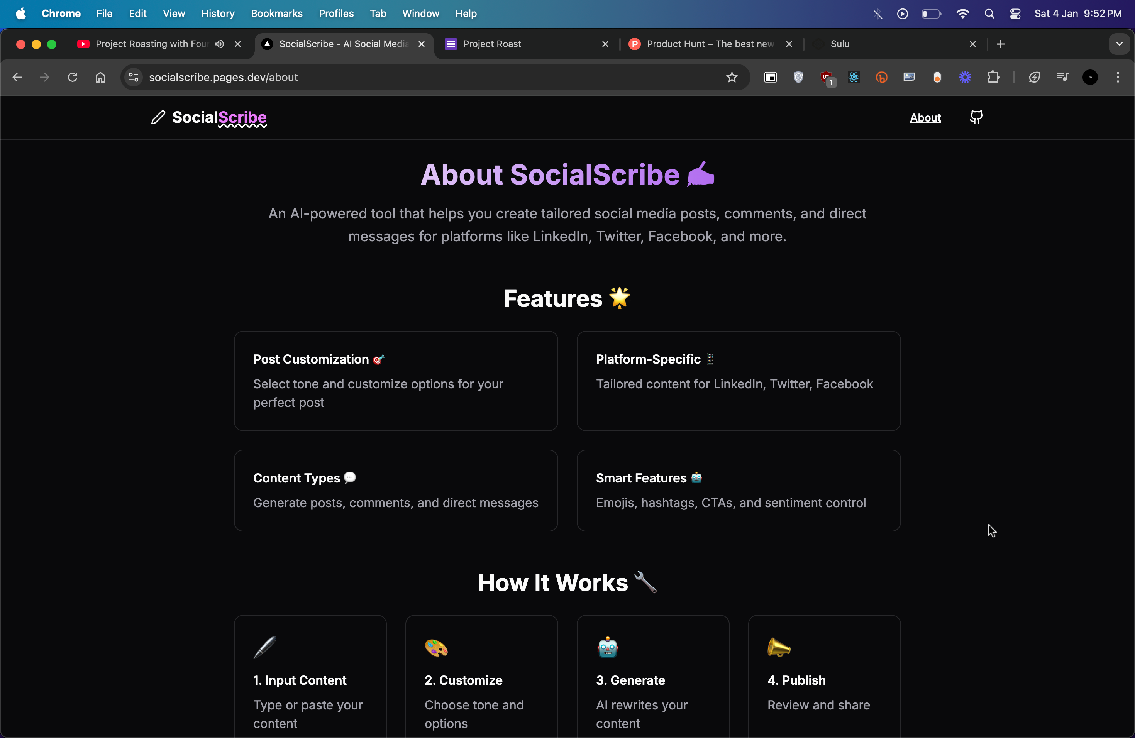Click the SocialScribe pencil logo
The image size is (1135, 738).
pyautogui.click(x=158, y=118)
